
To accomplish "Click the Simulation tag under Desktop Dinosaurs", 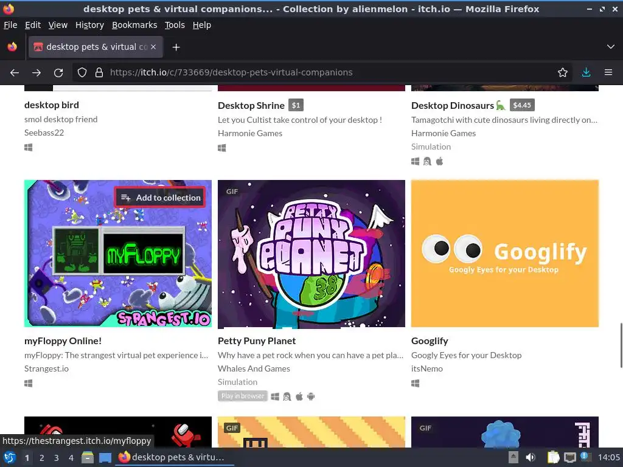I will click(431, 147).
